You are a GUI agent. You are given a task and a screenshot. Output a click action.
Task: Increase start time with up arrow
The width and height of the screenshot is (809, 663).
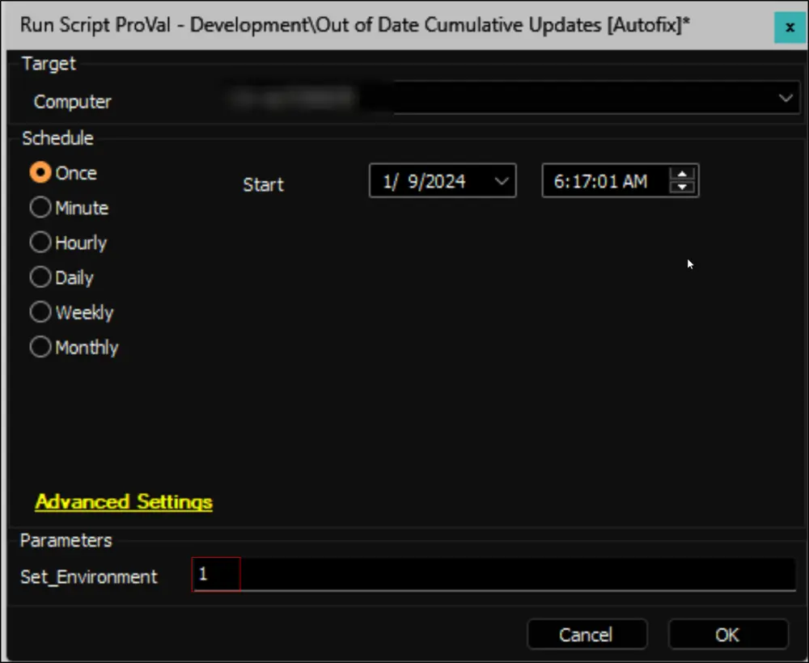click(682, 175)
